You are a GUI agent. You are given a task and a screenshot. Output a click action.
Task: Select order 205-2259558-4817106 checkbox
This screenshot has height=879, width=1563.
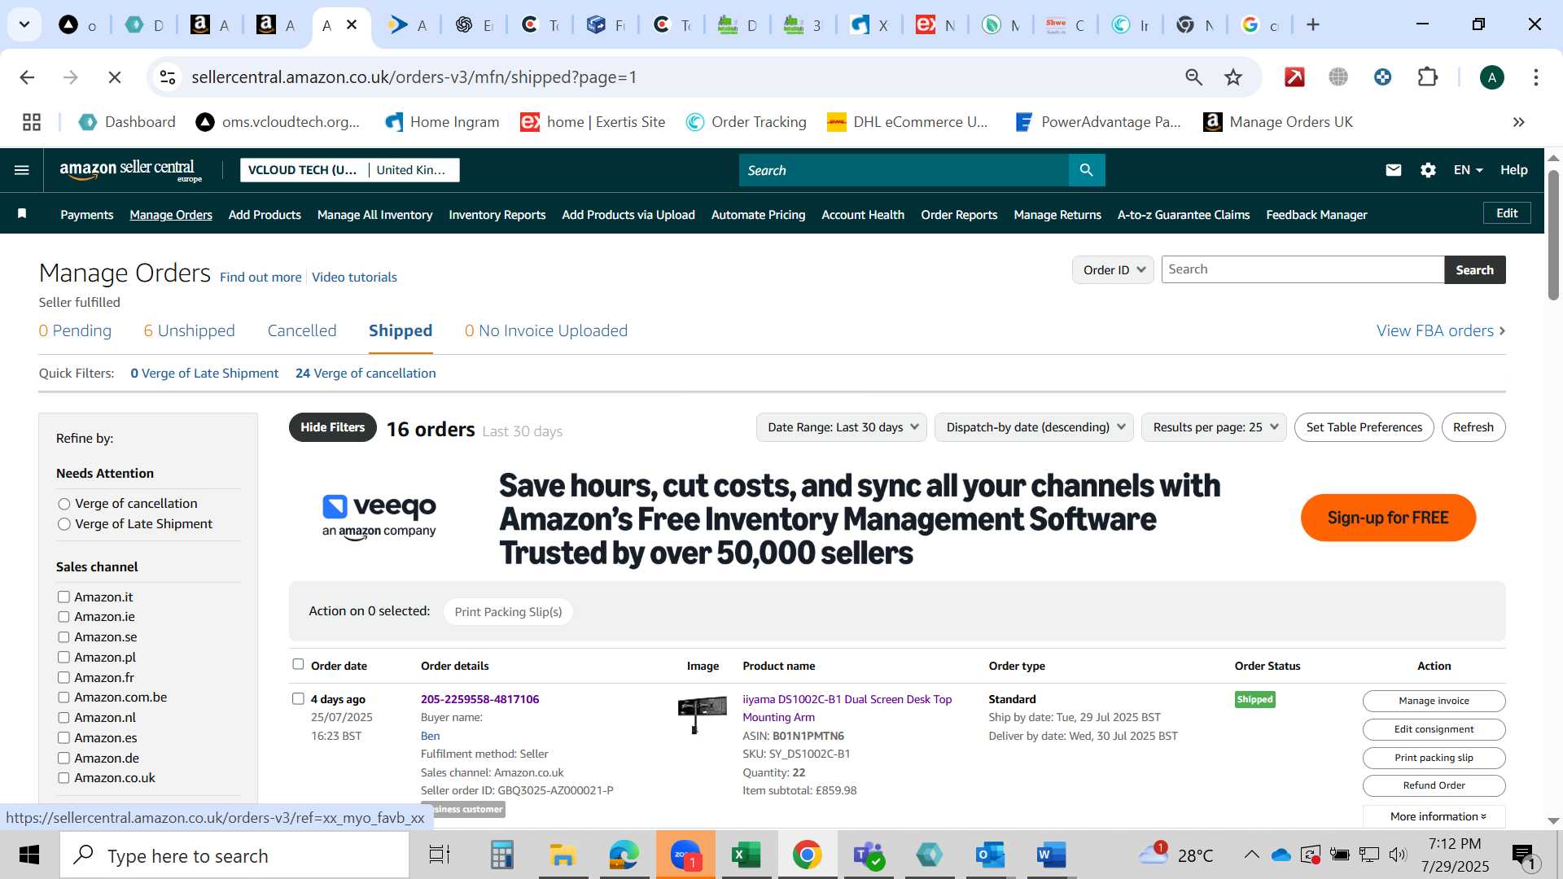tap(298, 699)
